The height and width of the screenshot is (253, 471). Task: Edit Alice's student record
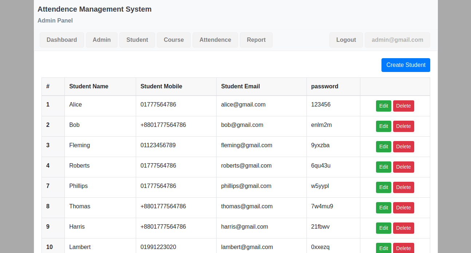[x=384, y=106]
